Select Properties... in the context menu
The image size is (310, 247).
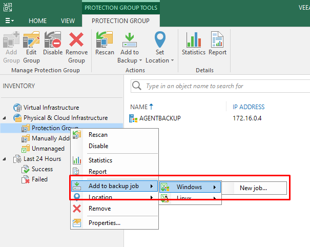(104, 222)
